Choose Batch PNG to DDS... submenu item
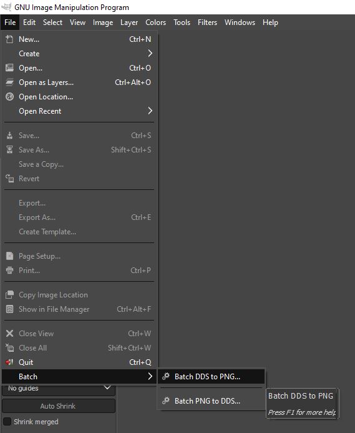Image resolution: width=355 pixels, height=433 pixels. [x=212, y=401]
